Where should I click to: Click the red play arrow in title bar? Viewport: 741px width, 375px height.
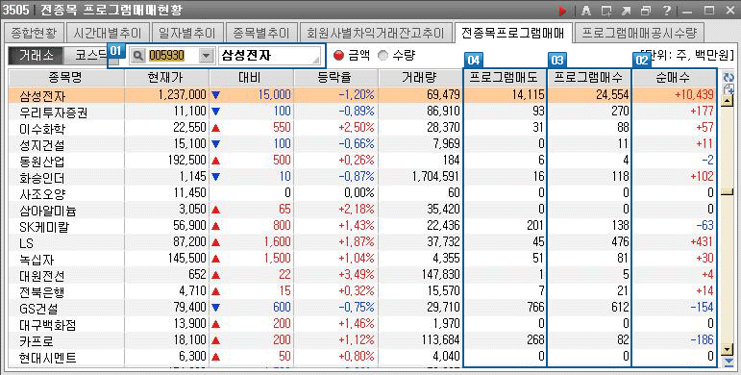coord(562,11)
